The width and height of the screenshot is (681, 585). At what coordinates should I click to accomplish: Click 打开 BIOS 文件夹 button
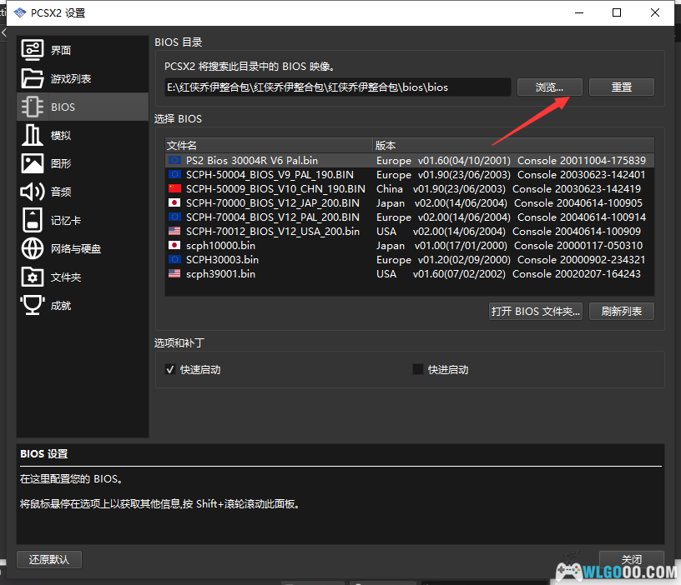535,312
